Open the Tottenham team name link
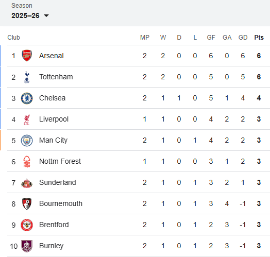The height and width of the screenshot is (257, 270). tap(56, 77)
